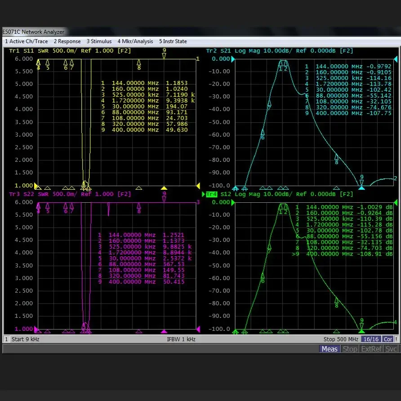401x401 pixels.
Task: Open the Mkr/Analysis menu
Action: pyautogui.click(x=135, y=41)
